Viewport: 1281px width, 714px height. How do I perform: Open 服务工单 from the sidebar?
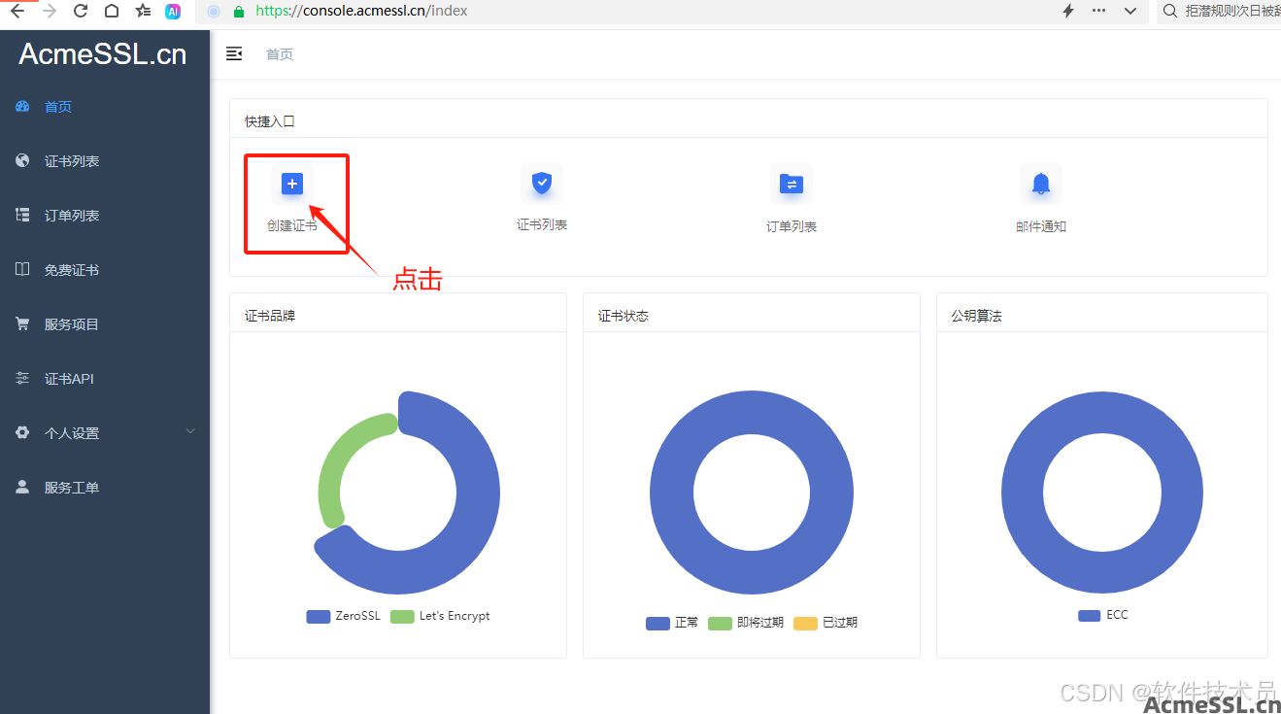(x=71, y=488)
